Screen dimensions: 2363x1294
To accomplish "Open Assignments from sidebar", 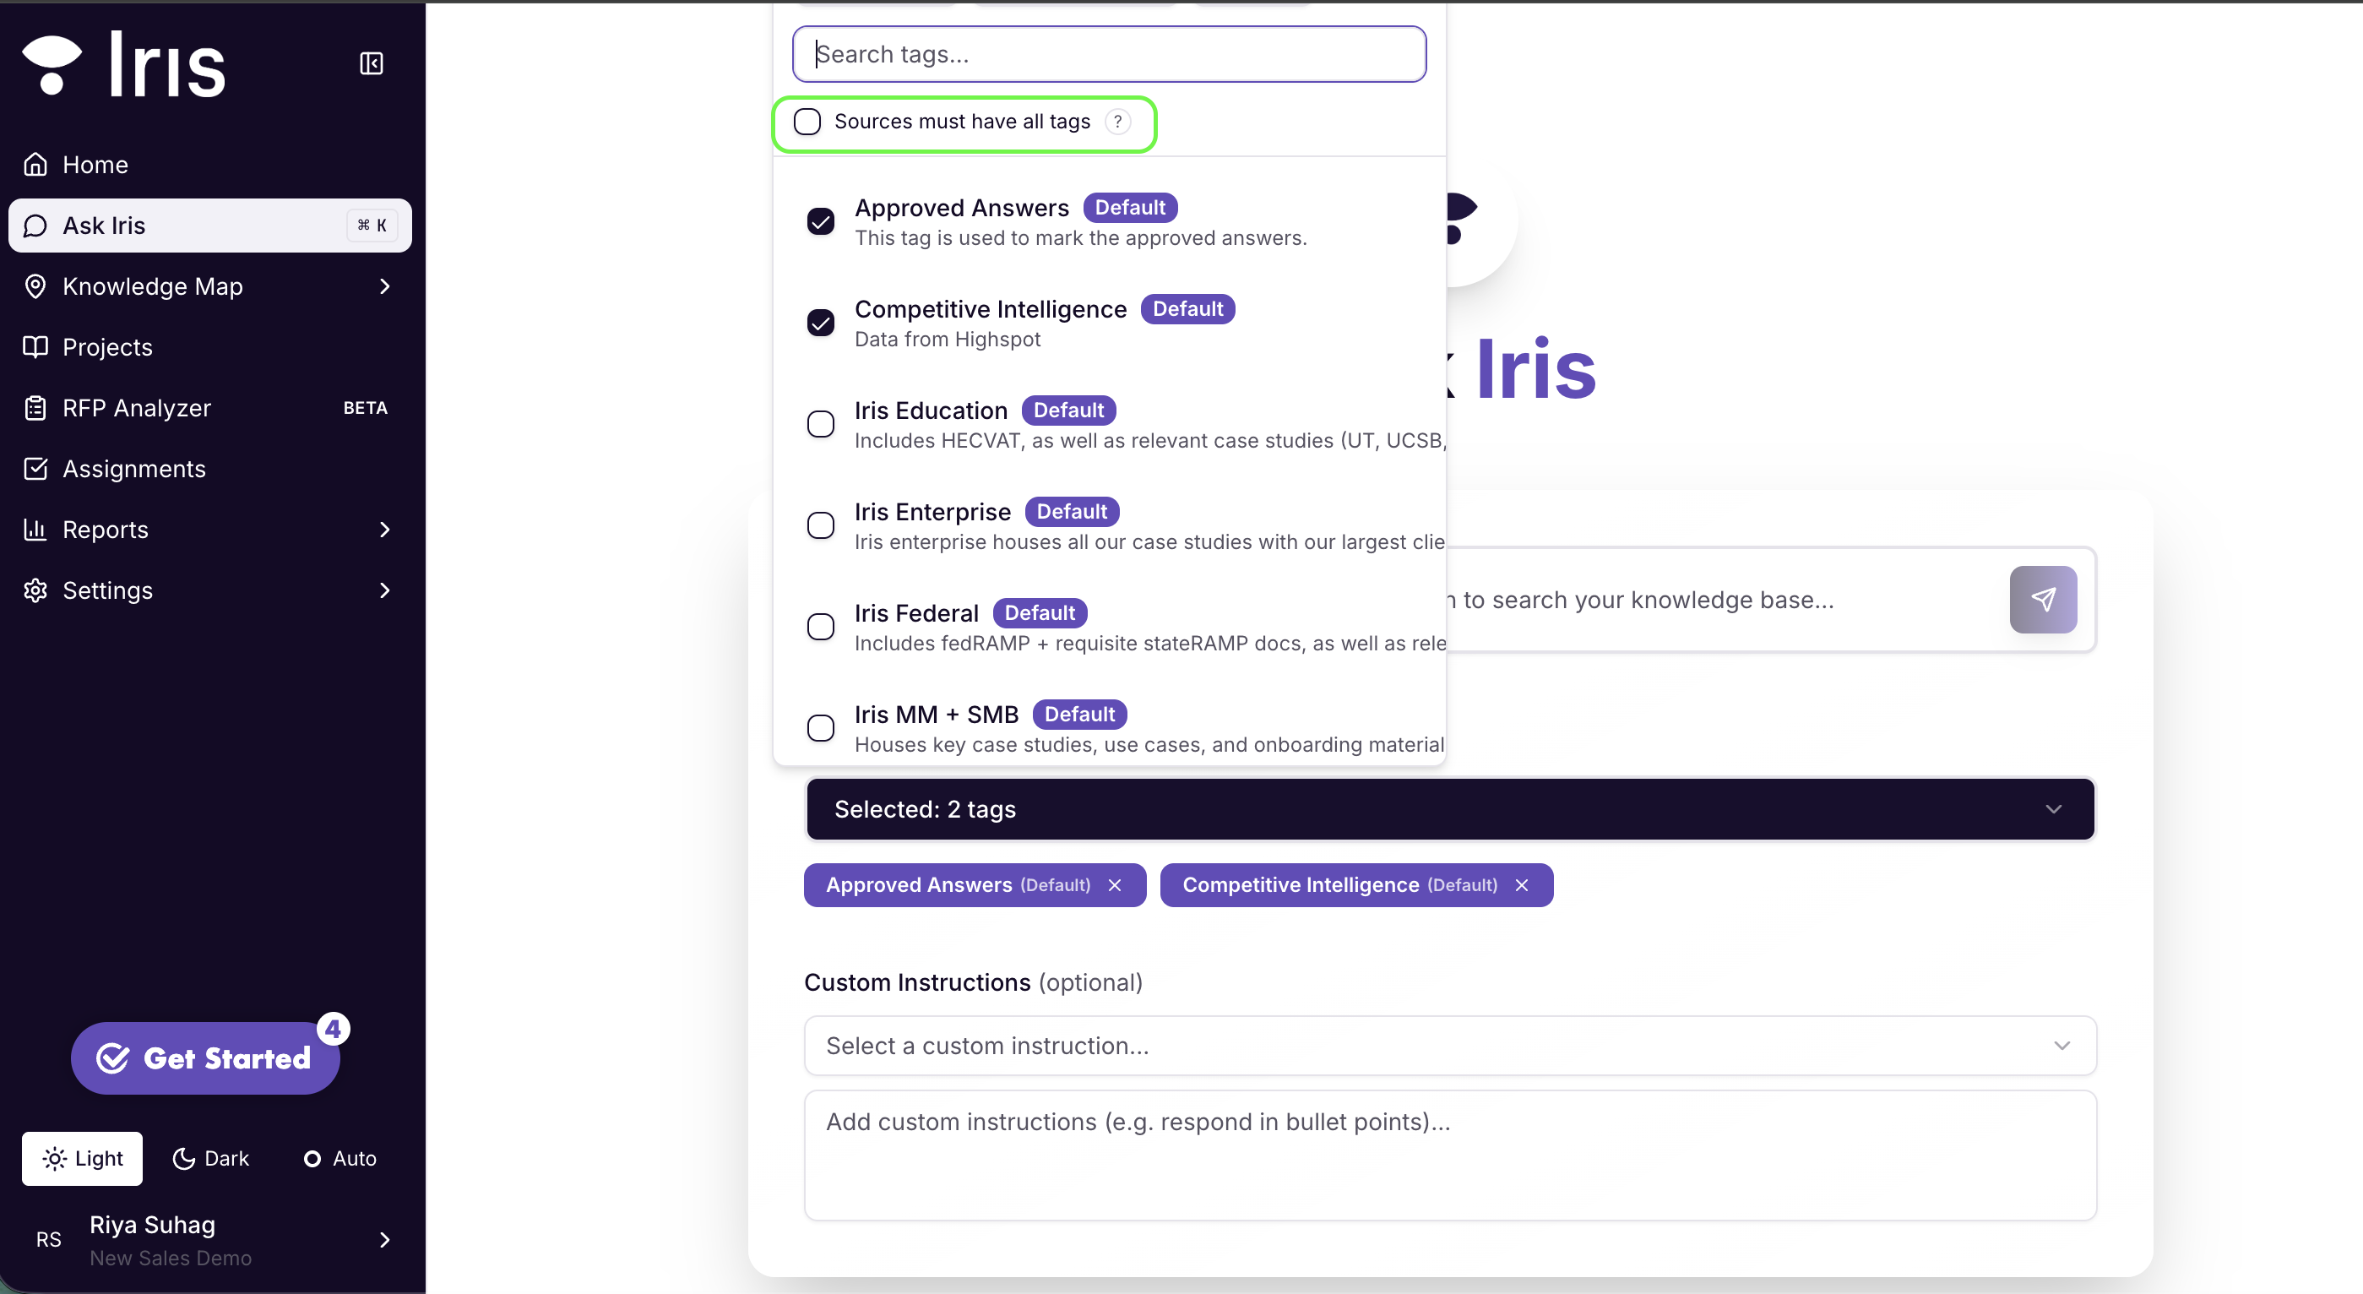I will pos(210,469).
